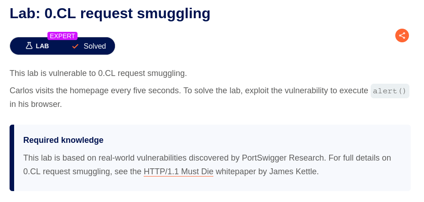Image resolution: width=424 pixels, height=202 pixels.
Task: Open the HTTP/1.1 Must Die whitepaper link
Action: pos(178,172)
